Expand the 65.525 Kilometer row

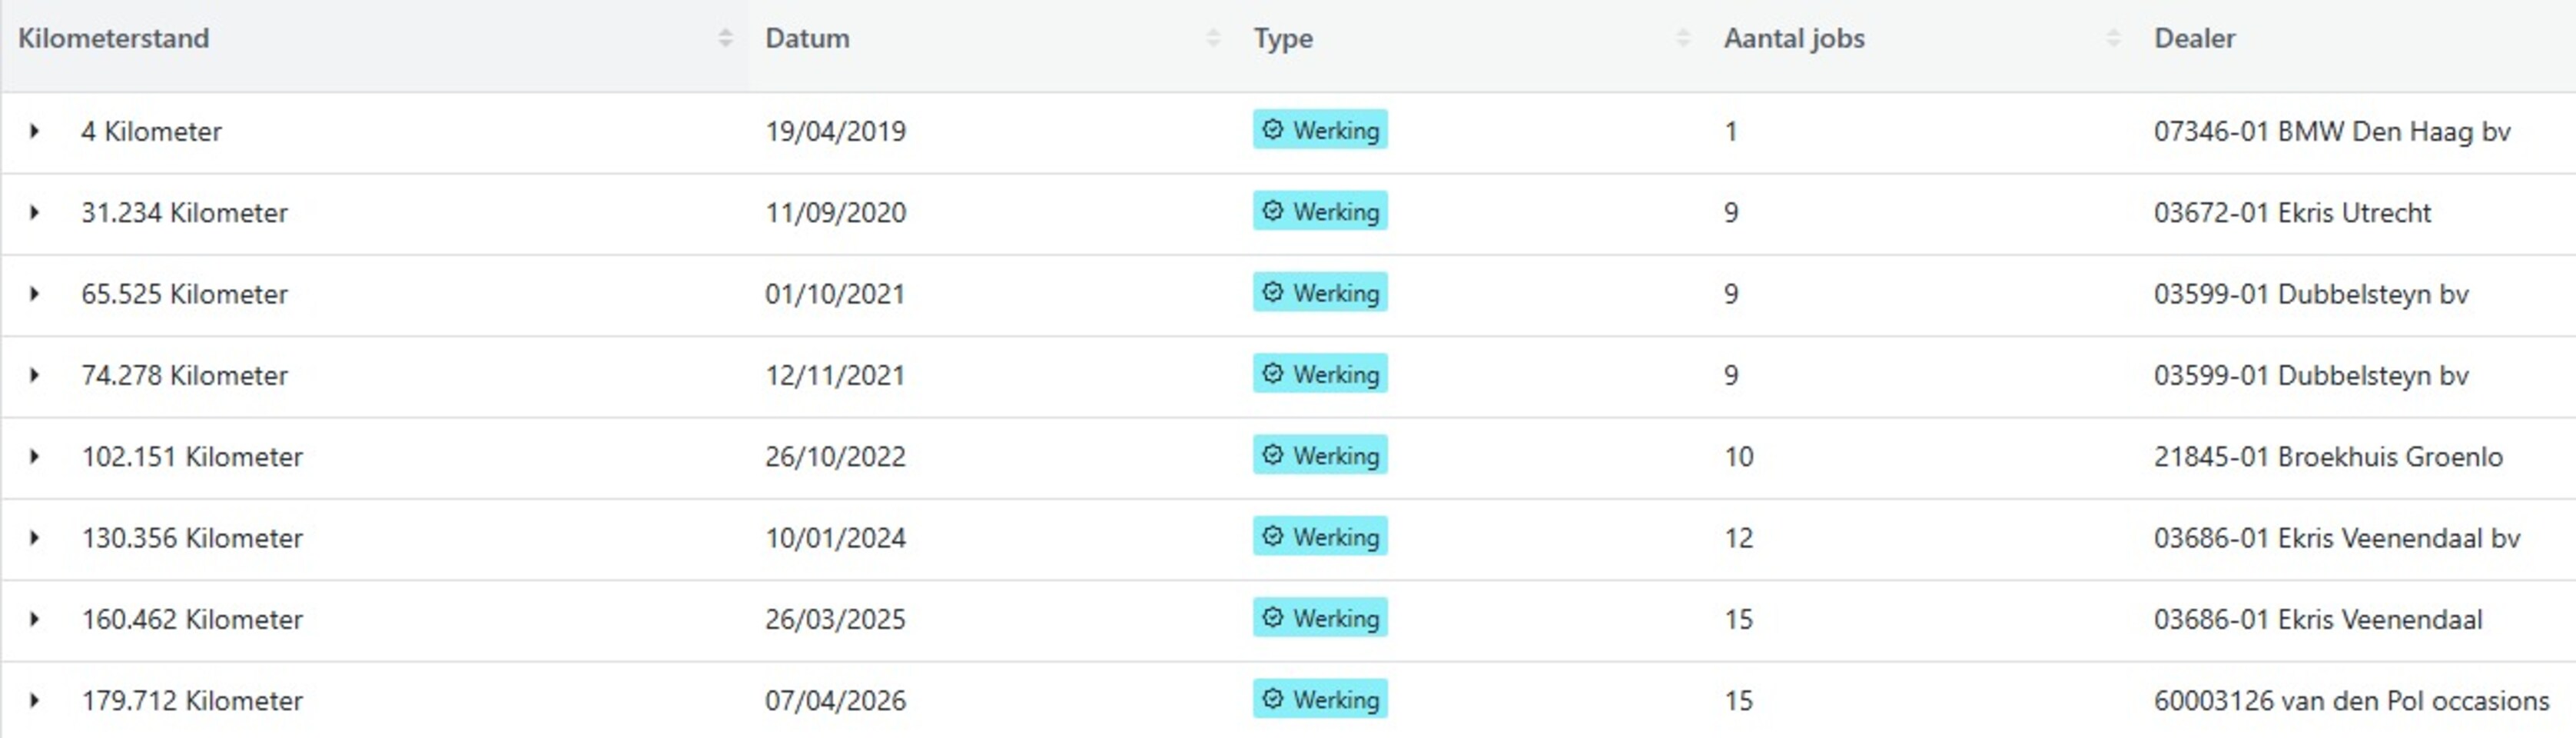(35, 294)
